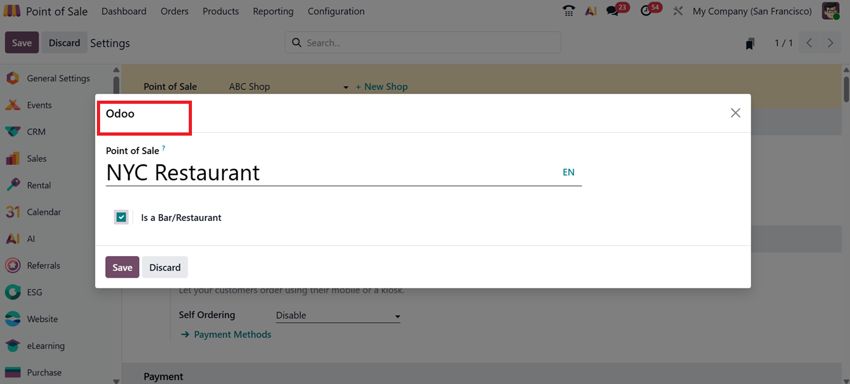
Task: Click the Activities clock icon
Action: (646, 11)
